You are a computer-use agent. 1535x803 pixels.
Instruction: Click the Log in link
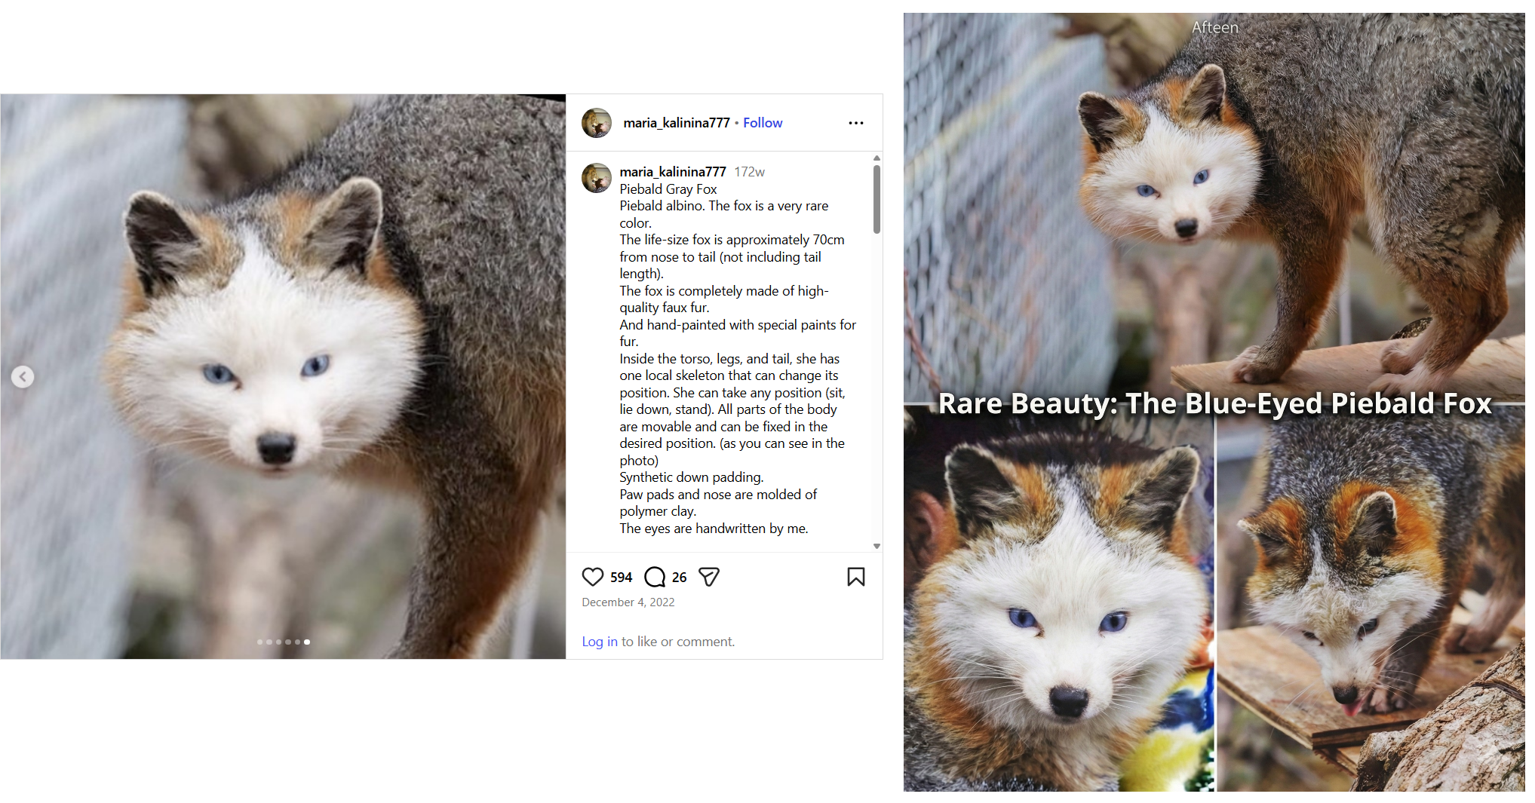point(600,642)
